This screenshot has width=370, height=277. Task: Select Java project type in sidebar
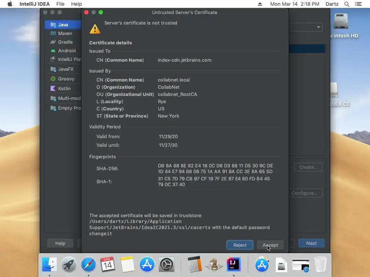(63, 25)
